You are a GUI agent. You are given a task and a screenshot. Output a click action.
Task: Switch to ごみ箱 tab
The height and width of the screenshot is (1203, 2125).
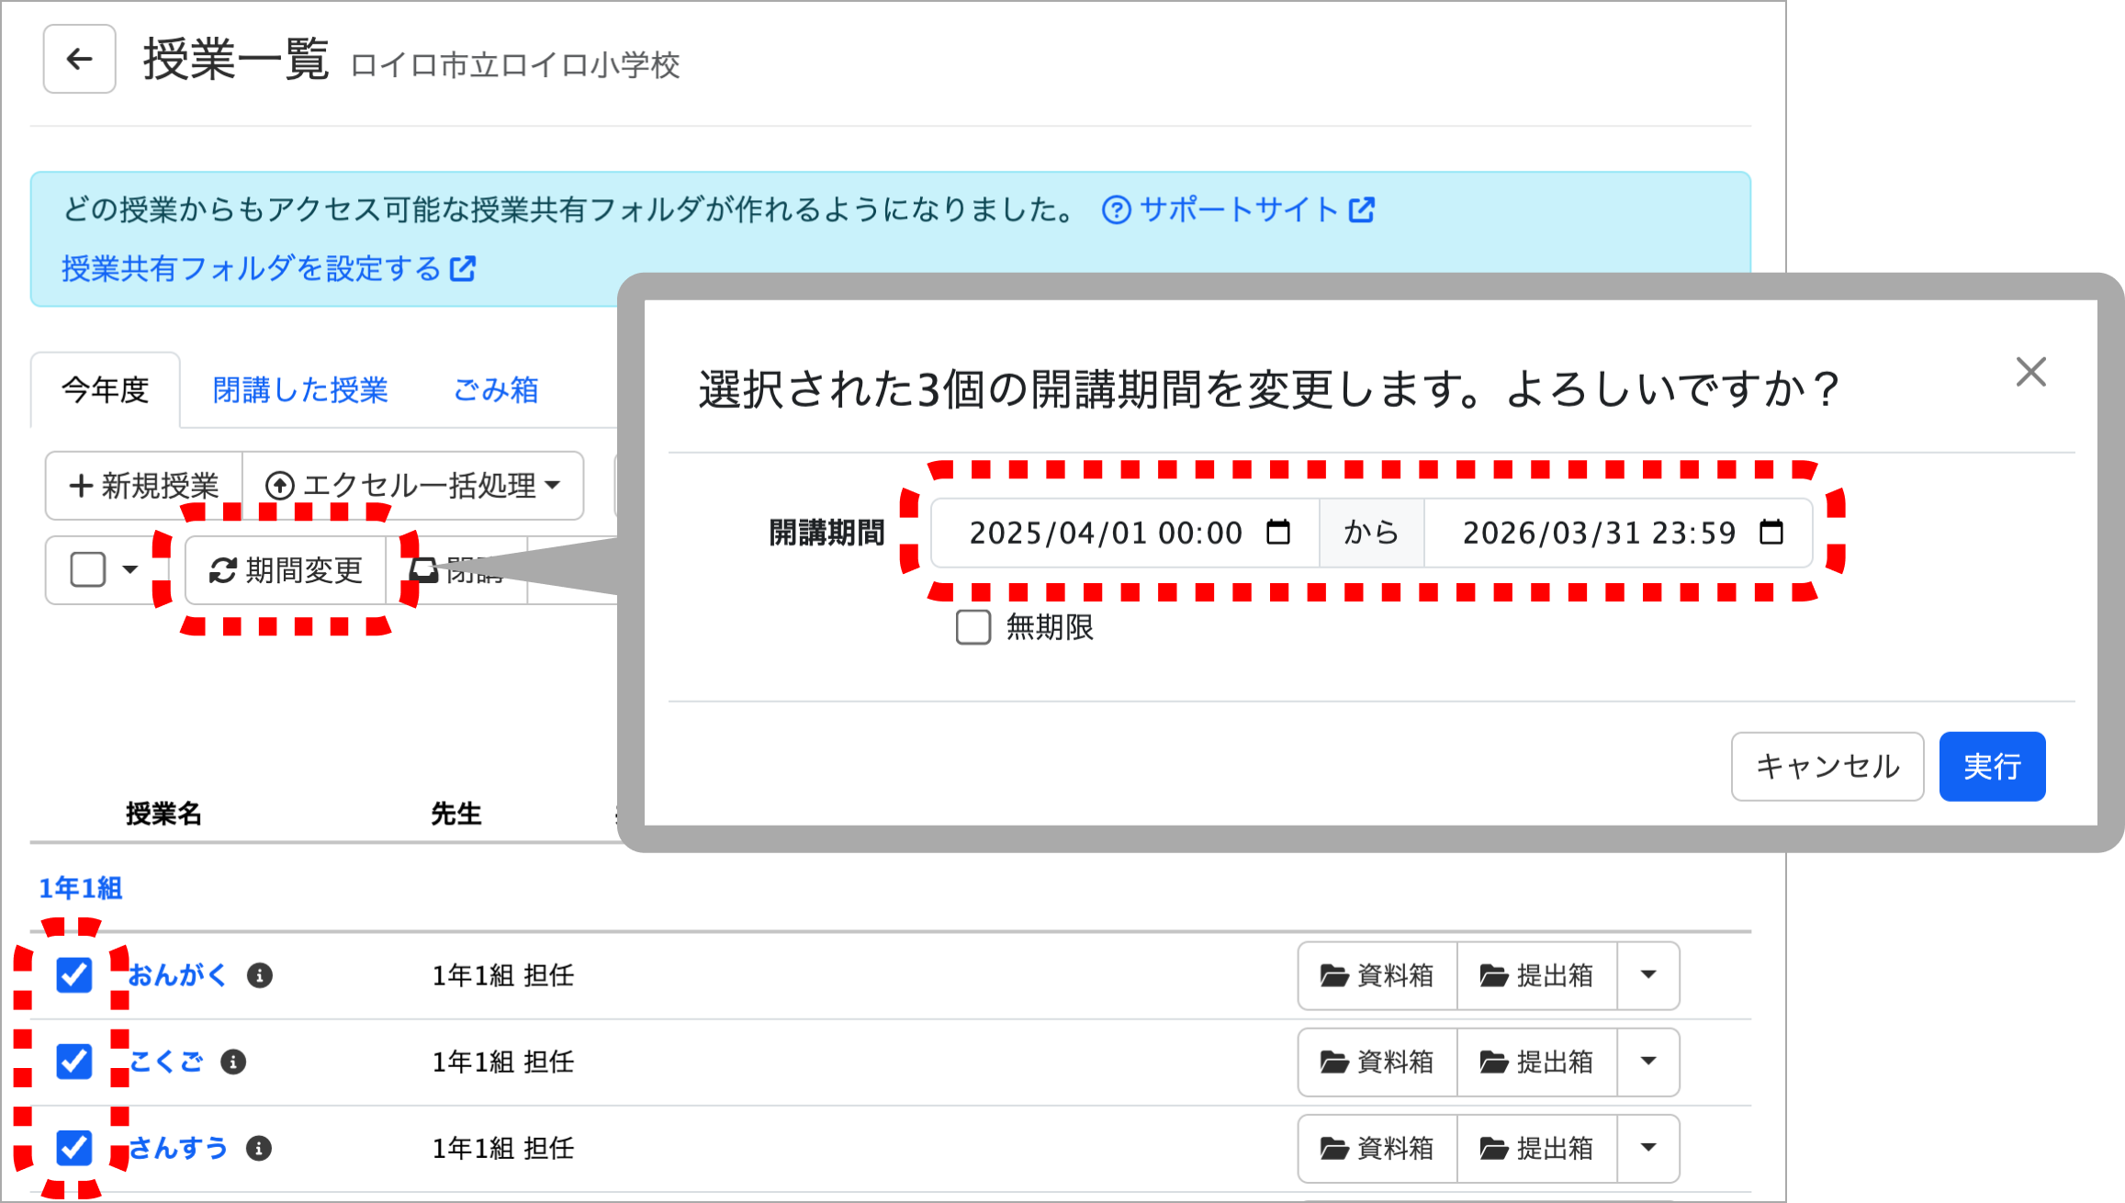pos(496,390)
